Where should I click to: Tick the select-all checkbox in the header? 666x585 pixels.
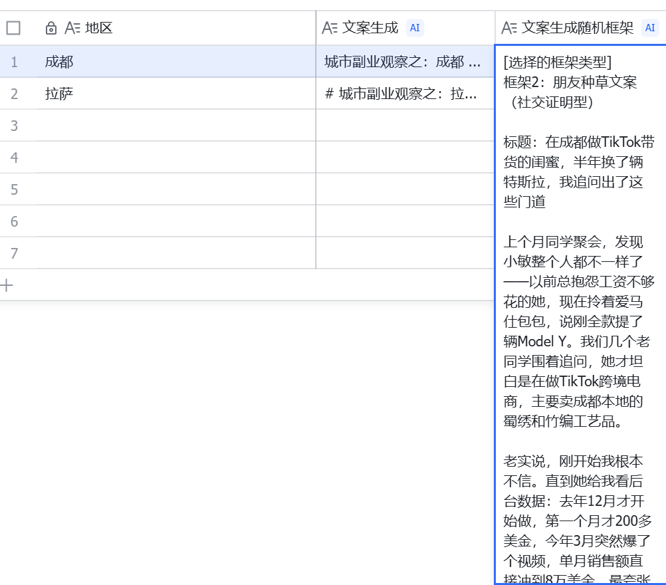tap(13, 28)
